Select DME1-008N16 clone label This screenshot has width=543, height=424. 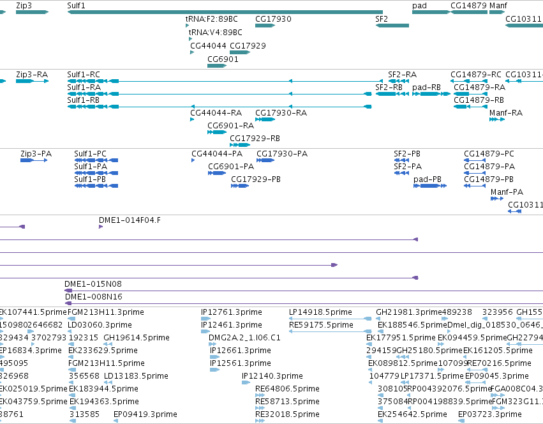[94, 297]
